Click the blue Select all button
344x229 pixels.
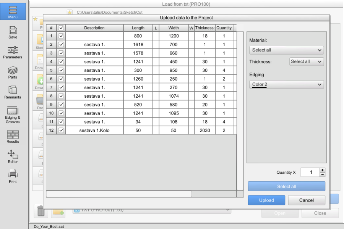287,187
